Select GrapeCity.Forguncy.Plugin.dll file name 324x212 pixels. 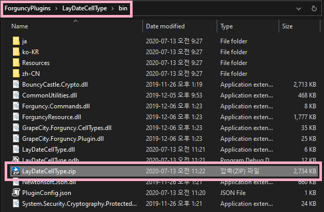click(x=63, y=139)
